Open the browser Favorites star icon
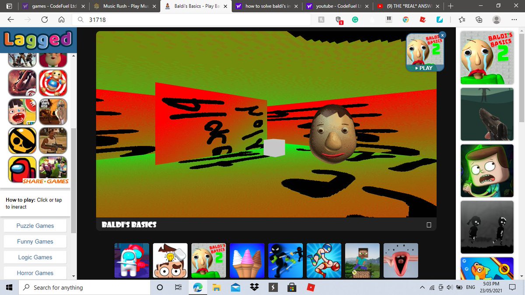Viewport: 525px width, 295px height. [x=462, y=20]
